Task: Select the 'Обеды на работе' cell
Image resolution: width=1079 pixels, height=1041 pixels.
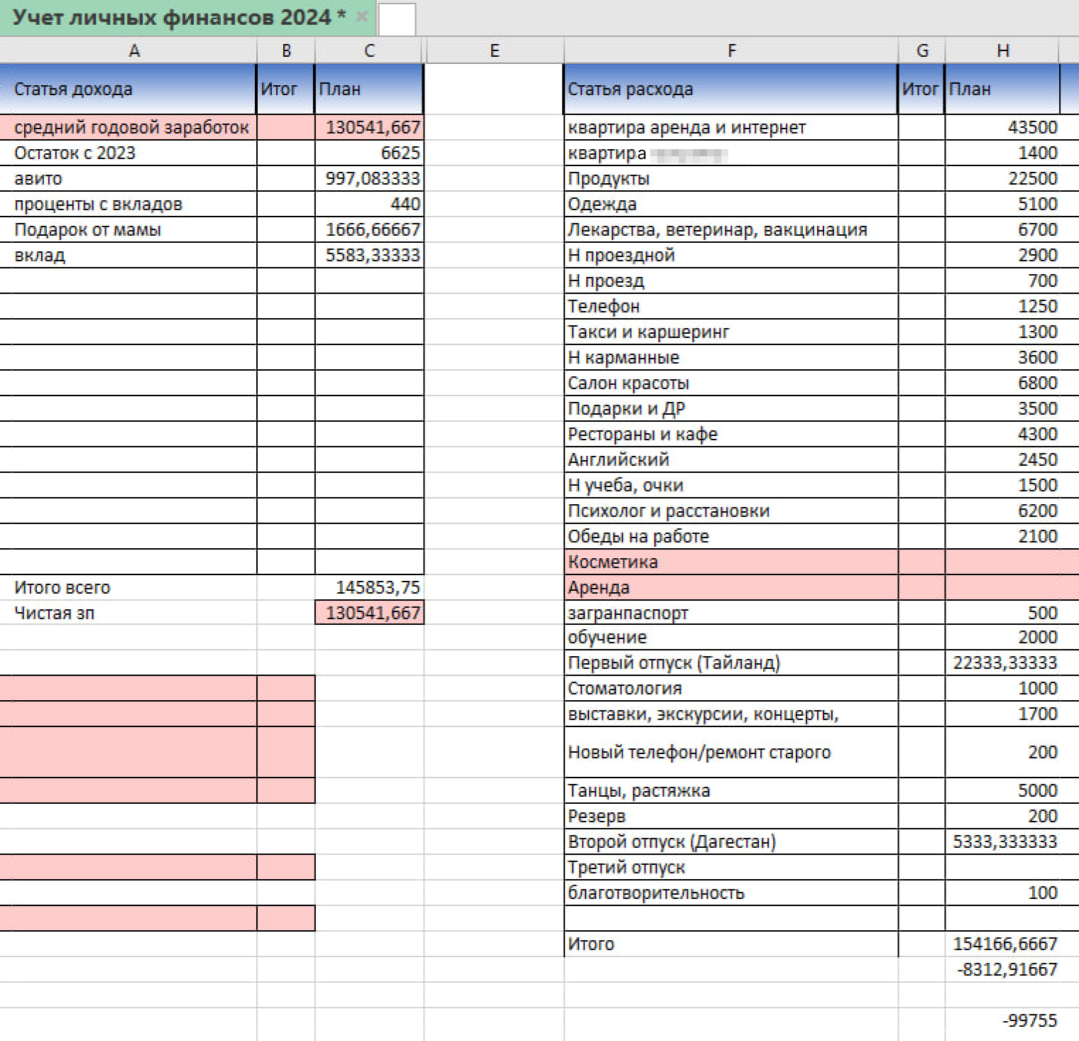Action: [731, 536]
